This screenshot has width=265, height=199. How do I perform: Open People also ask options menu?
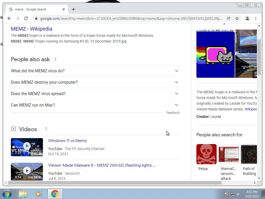coord(56,59)
